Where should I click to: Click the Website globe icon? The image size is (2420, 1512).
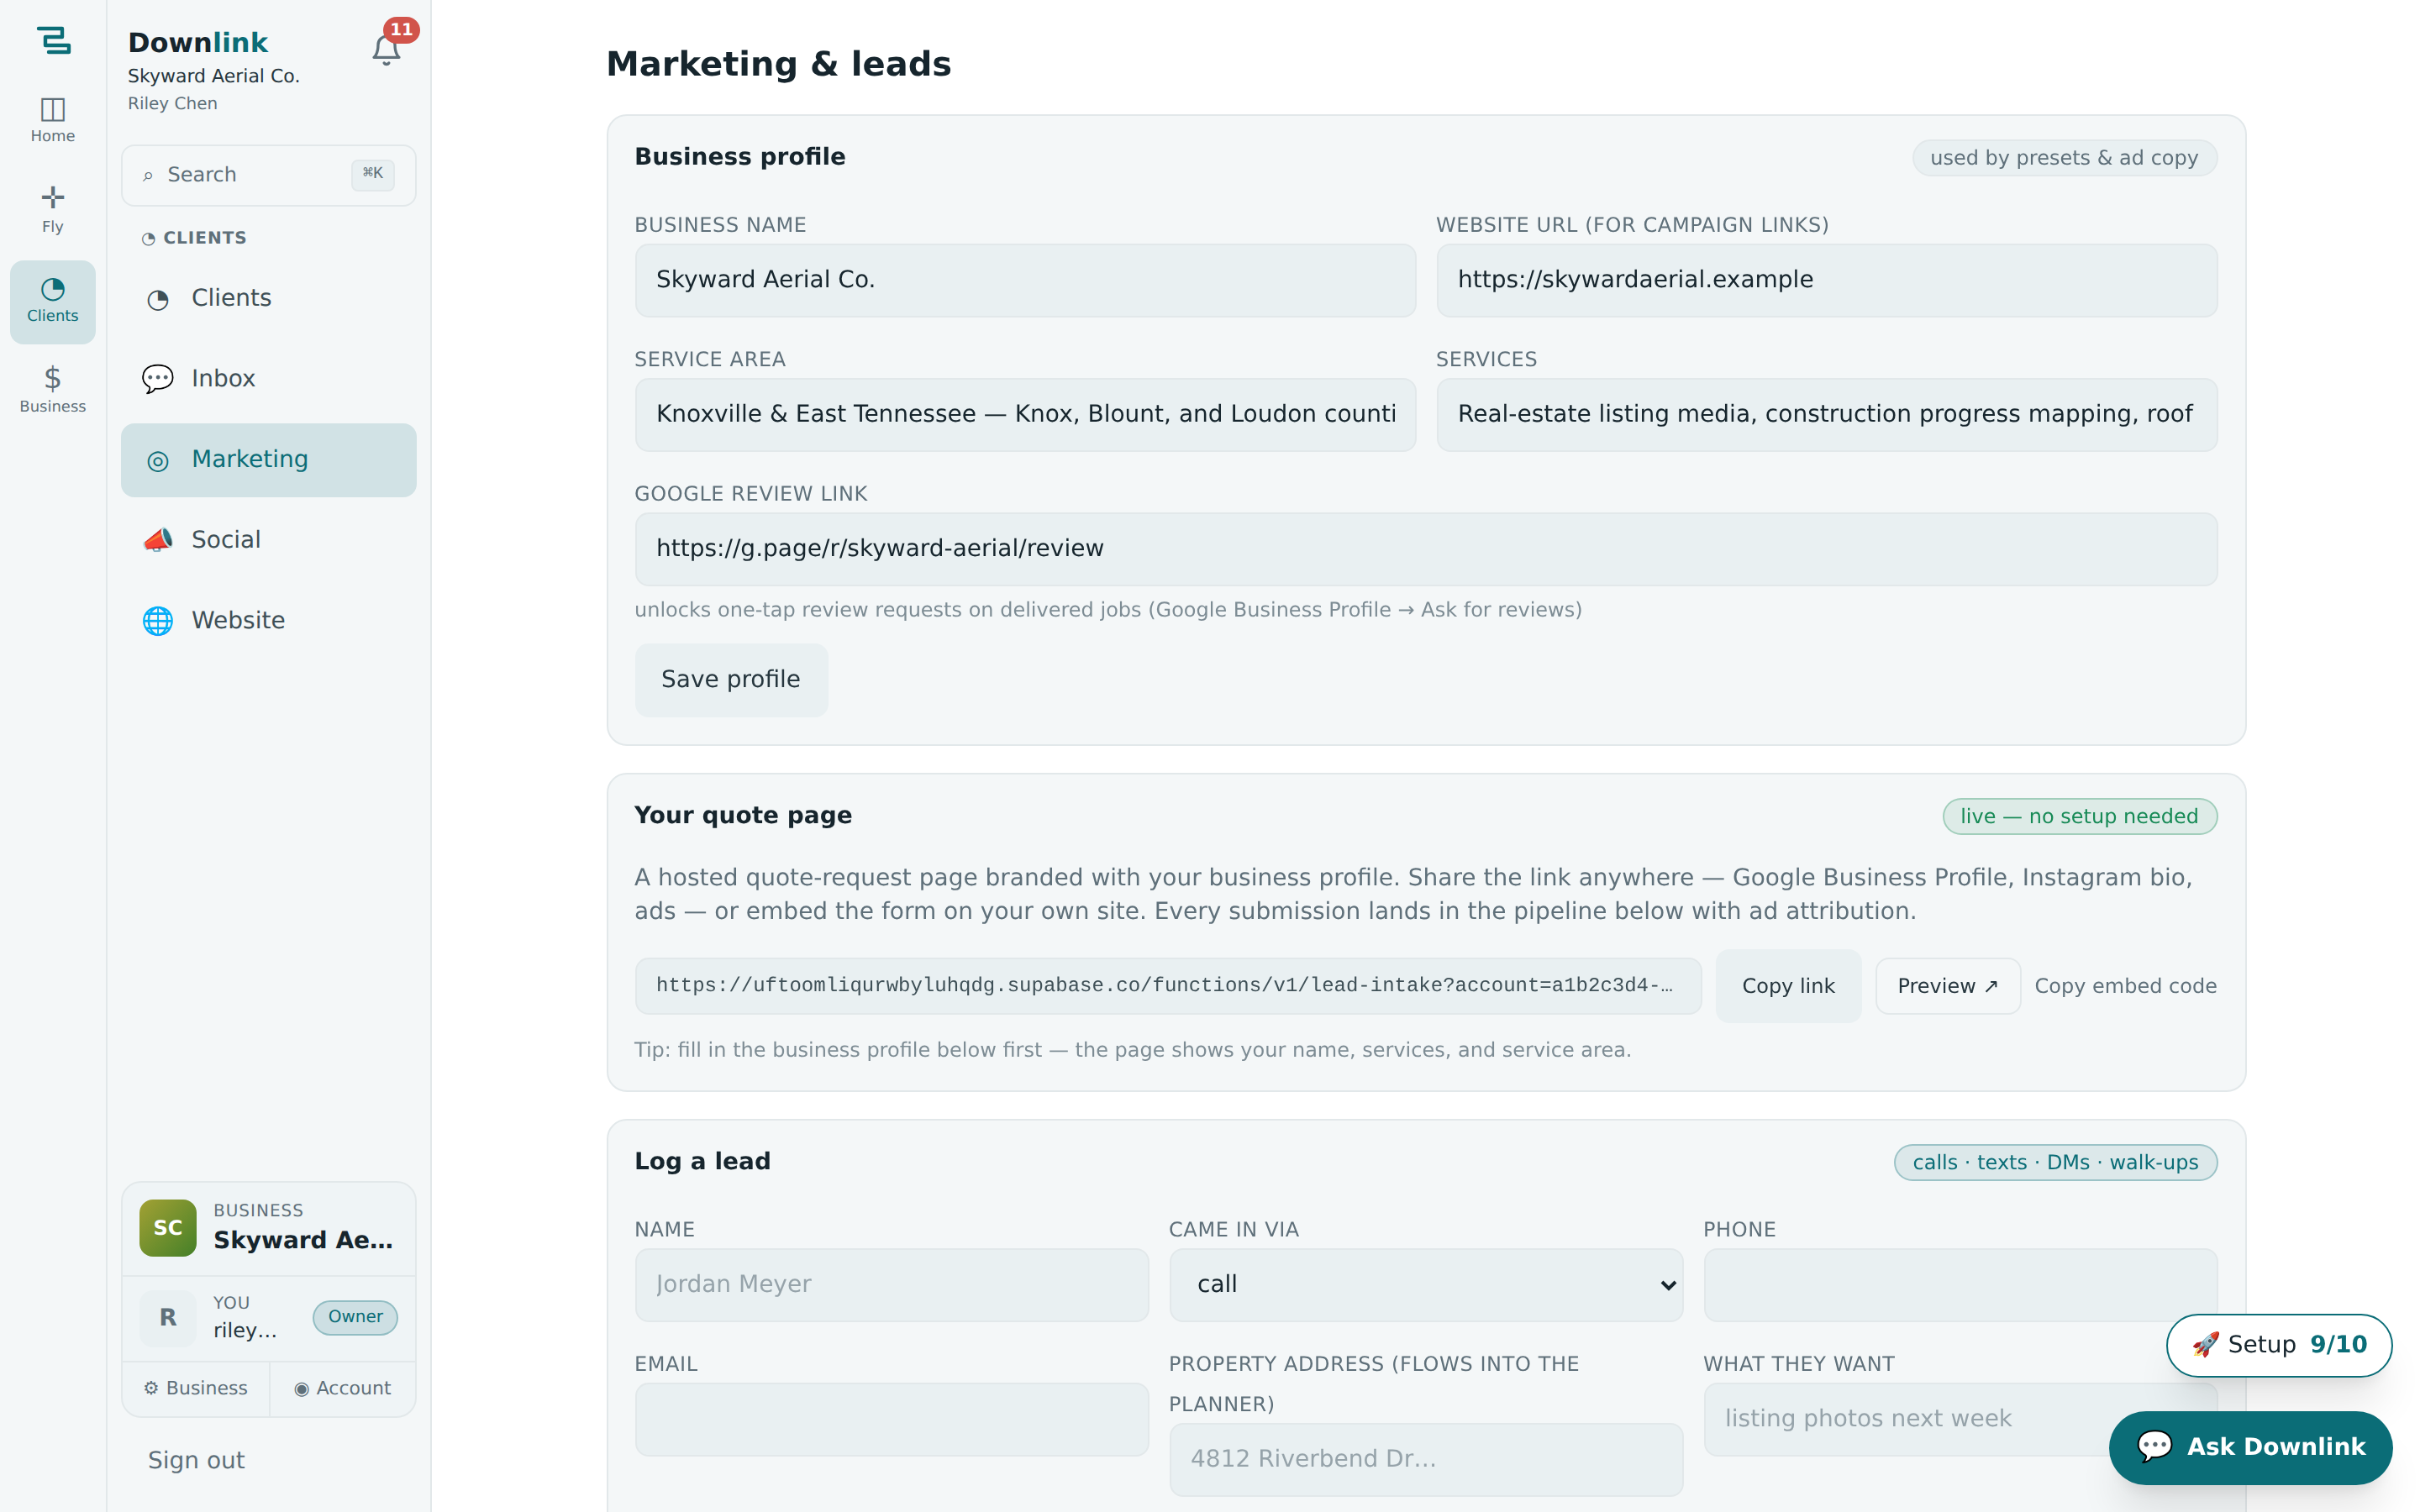point(157,621)
